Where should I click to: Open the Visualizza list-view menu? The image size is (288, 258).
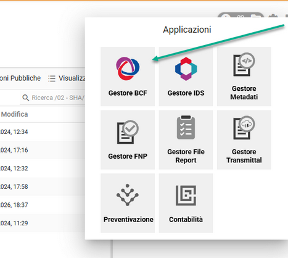pos(67,78)
